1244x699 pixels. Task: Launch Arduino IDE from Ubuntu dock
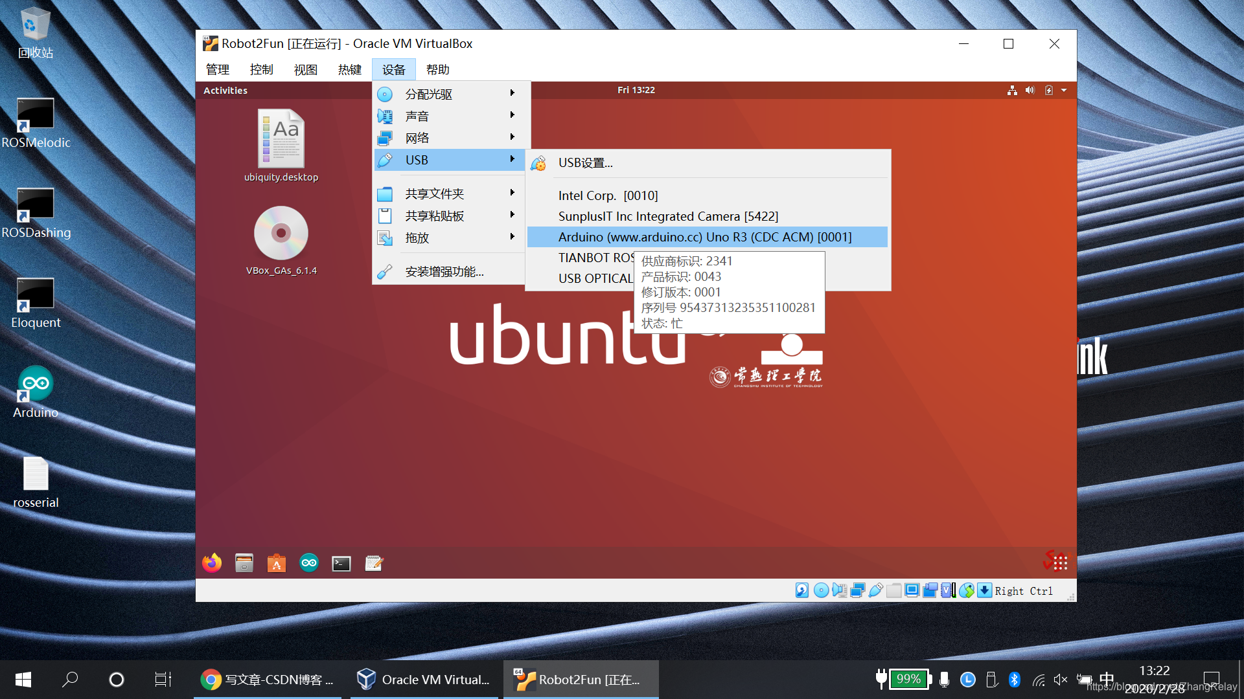[x=309, y=563]
